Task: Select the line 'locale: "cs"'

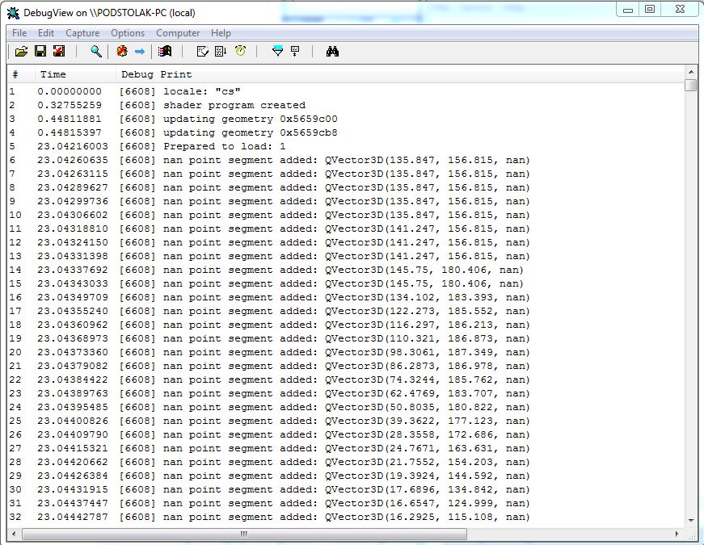Action: click(x=346, y=91)
